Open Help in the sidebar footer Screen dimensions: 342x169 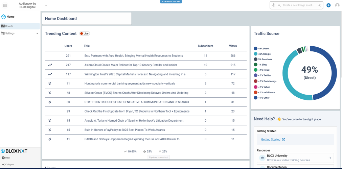coord(6,158)
